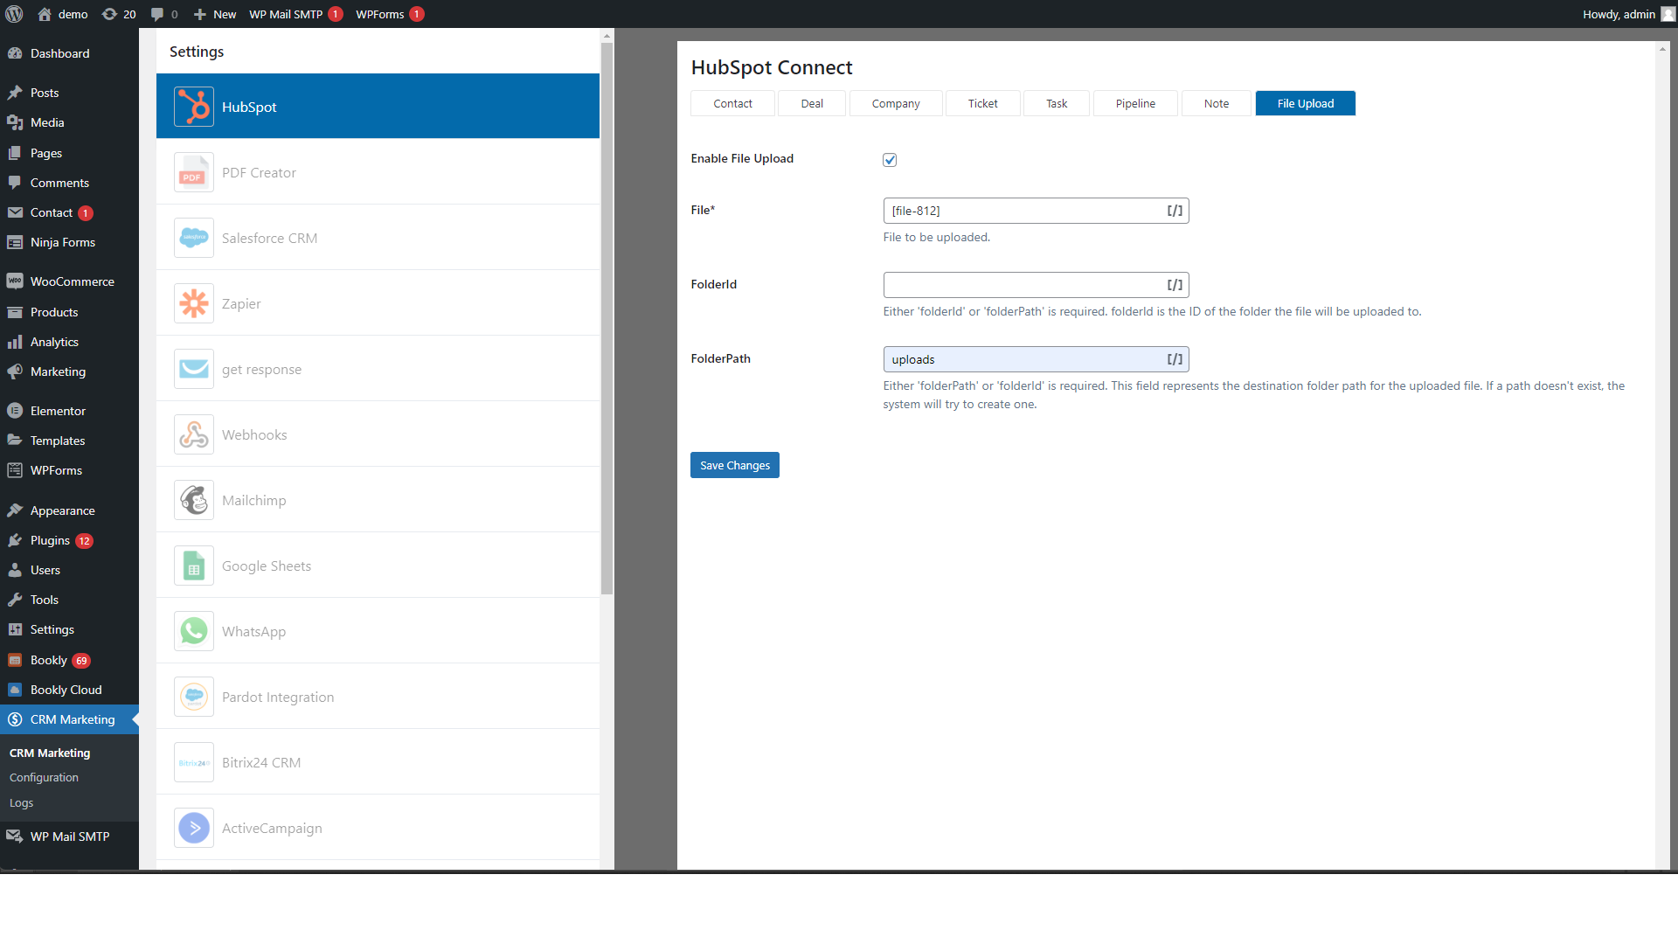The width and height of the screenshot is (1678, 944).
Task: Switch to the Pipeline tab
Action: pyautogui.click(x=1134, y=103)
